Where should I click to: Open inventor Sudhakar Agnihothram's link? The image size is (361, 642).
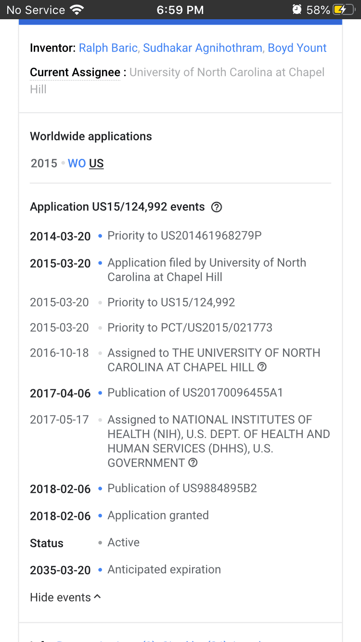[203, 48]
